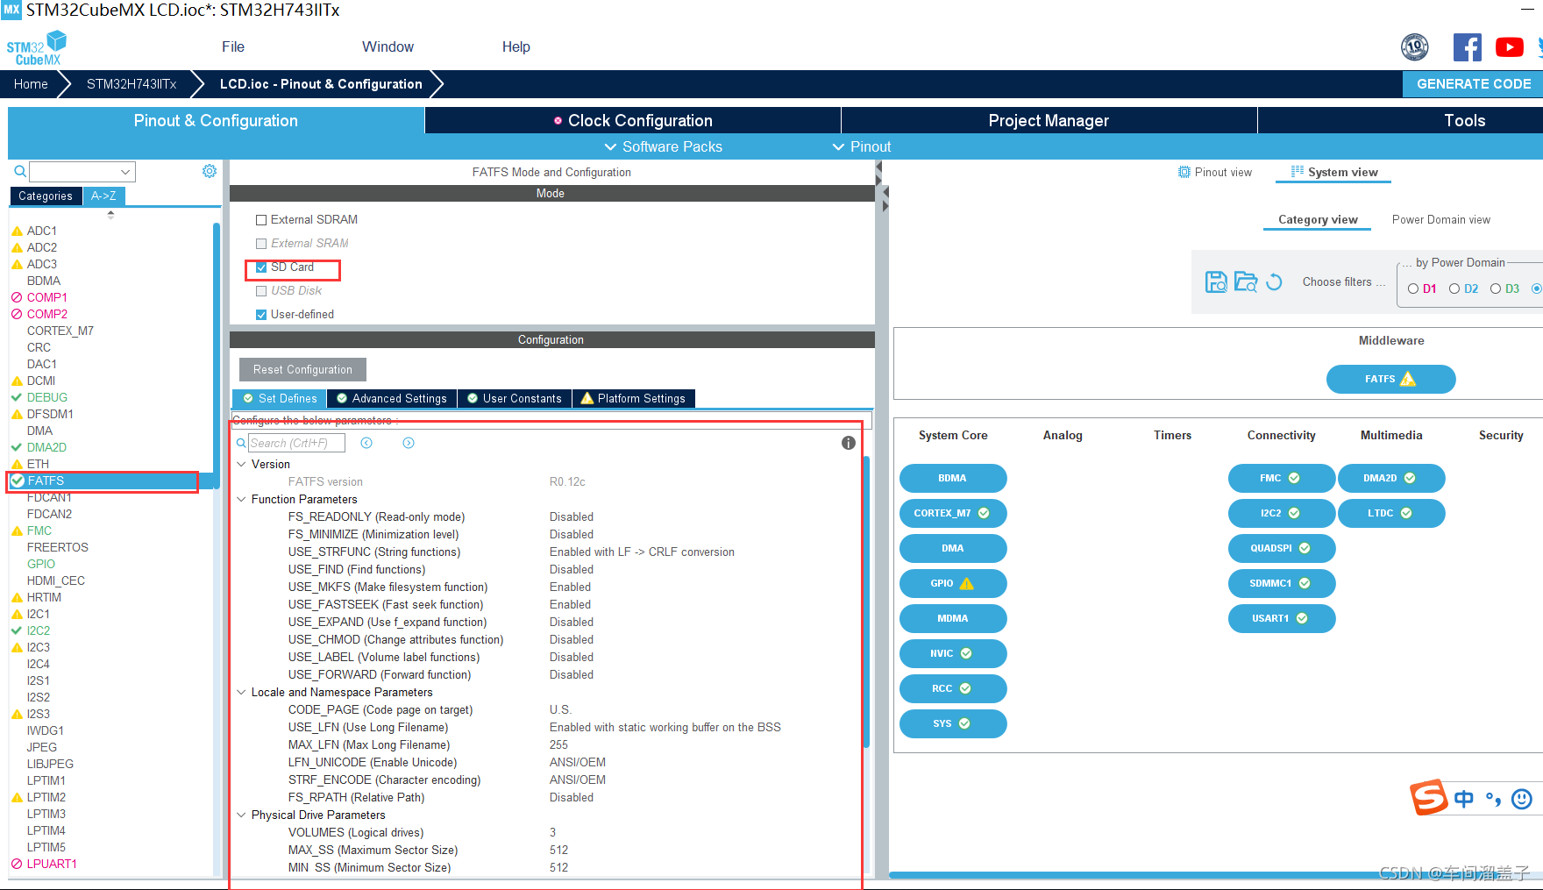The width and height of the screenshot is (1543, 890).
Task: Switch to the Project Manager tab
Action: tap(1049, 120)
